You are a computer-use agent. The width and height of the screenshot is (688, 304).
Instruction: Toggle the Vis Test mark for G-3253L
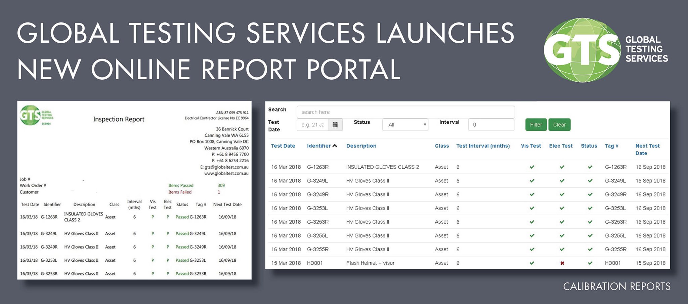[532, 208]
